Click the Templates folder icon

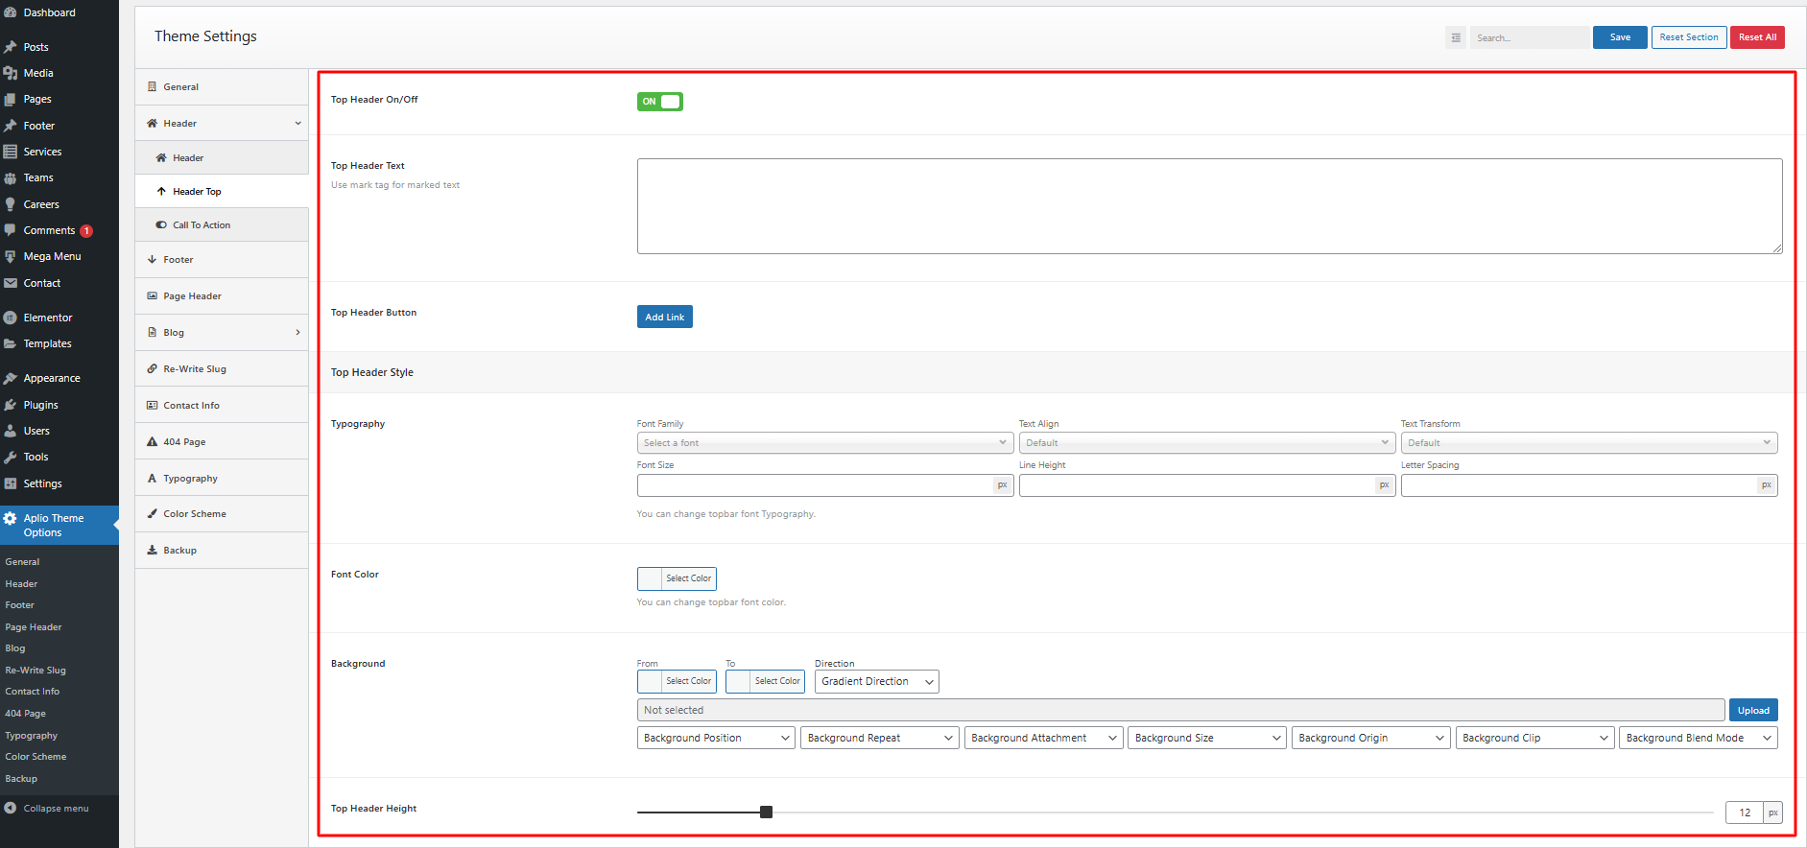pos(11,343)
